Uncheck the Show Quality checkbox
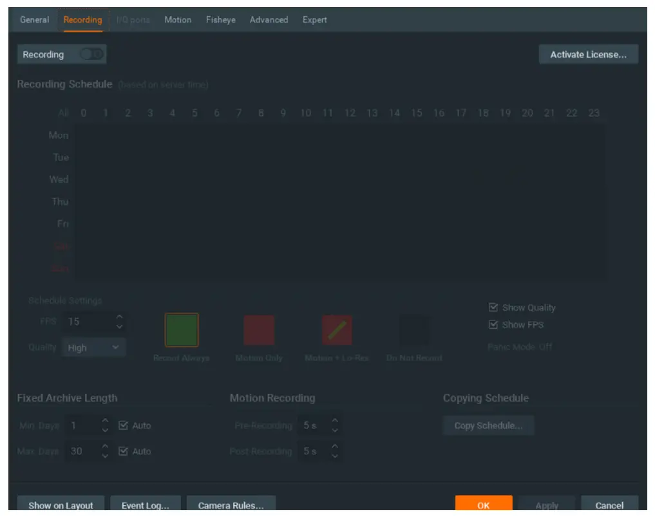Viewport: 655px width, 516px height. [x=494, y=307]
